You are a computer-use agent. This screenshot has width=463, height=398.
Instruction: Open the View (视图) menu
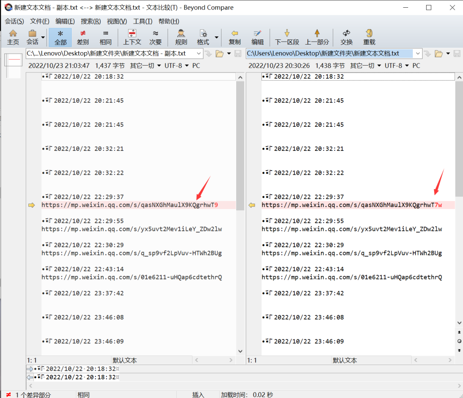point(117,21)
